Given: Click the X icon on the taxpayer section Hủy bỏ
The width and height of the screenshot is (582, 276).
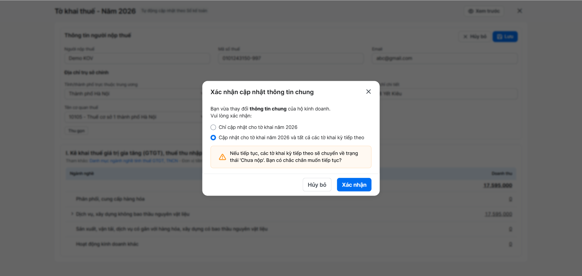Looking at the screenshot, I should tap(465, 37).
